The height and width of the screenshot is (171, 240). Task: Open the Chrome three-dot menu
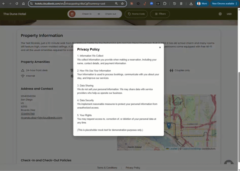(236, 4)
